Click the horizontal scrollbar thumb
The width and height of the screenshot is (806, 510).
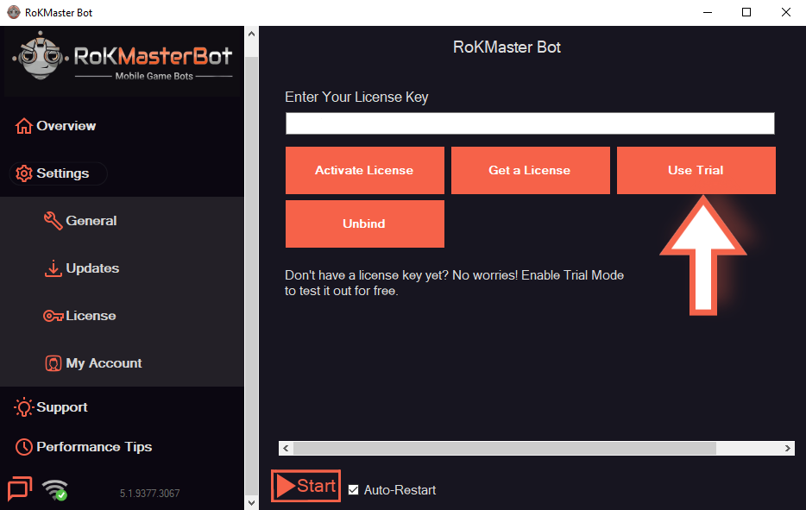point(505,449)
